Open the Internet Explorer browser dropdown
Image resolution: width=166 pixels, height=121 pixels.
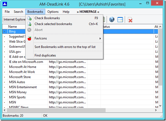point(14,19)
